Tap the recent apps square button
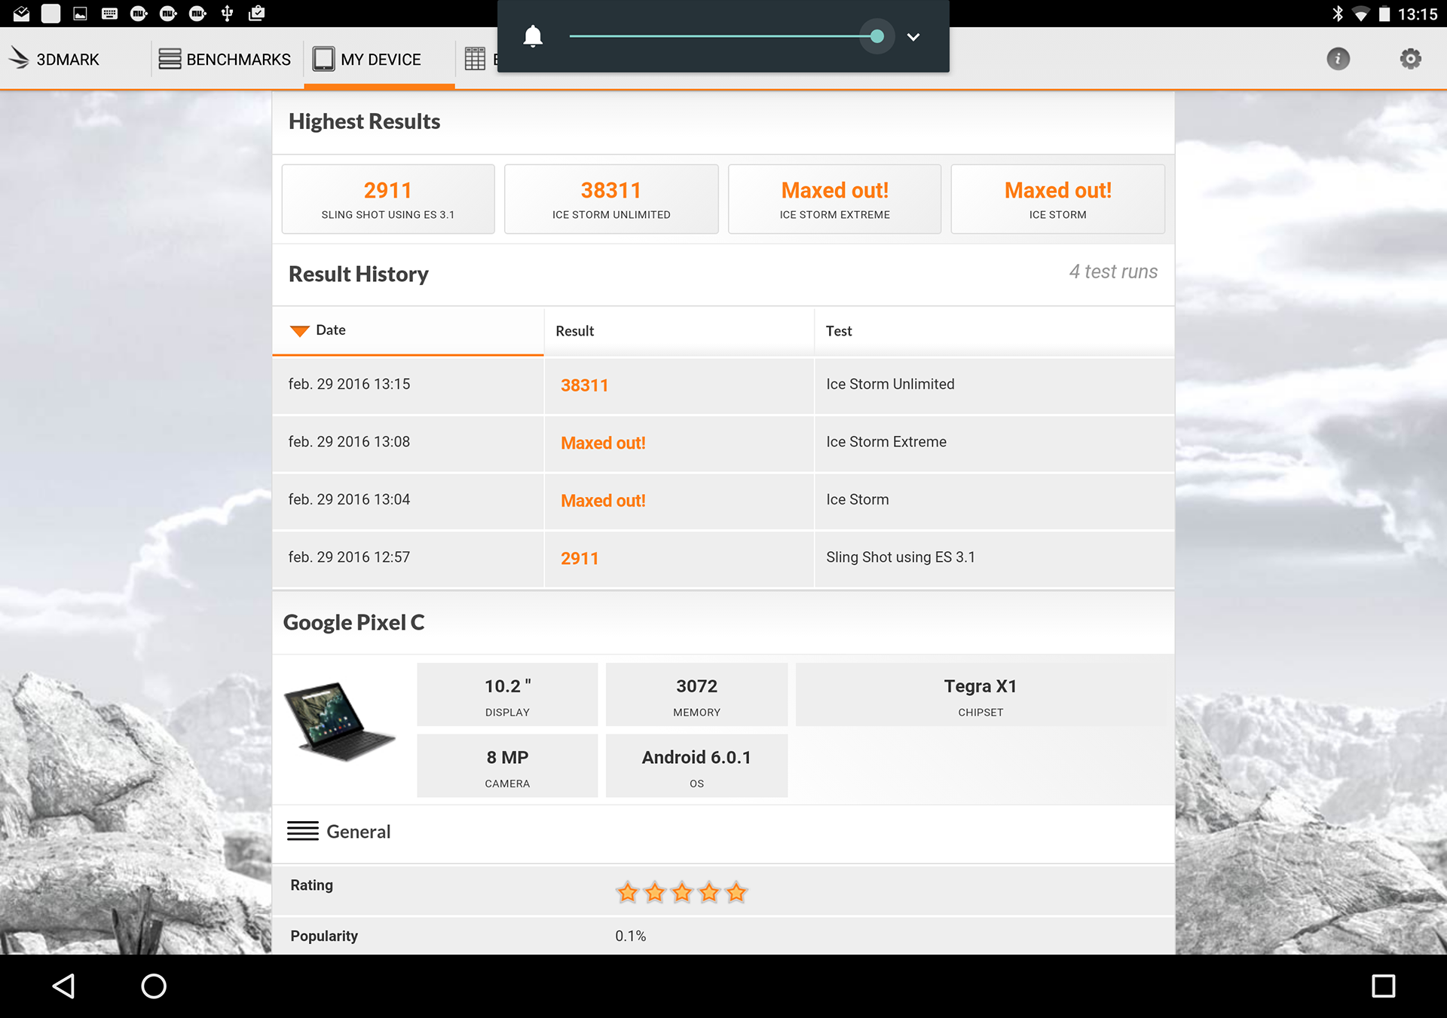The image size is (1447, 1018). pyautogui.click(x=1383, y=986)
